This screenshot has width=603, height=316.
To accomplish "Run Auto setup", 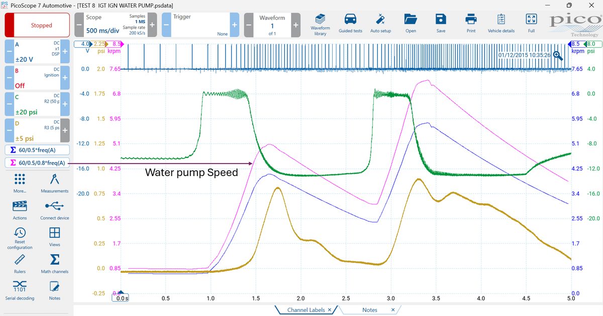I will point(380,24).
